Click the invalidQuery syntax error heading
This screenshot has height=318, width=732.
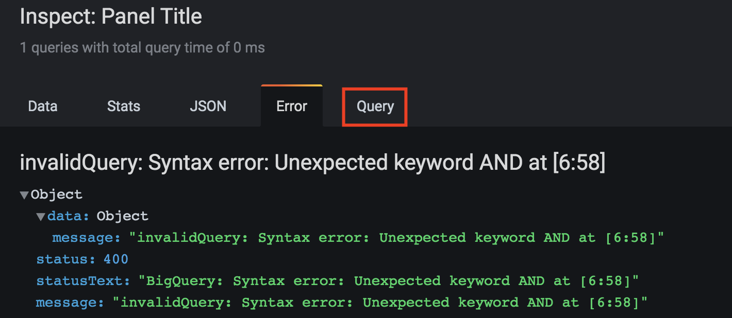click(312, 163)
